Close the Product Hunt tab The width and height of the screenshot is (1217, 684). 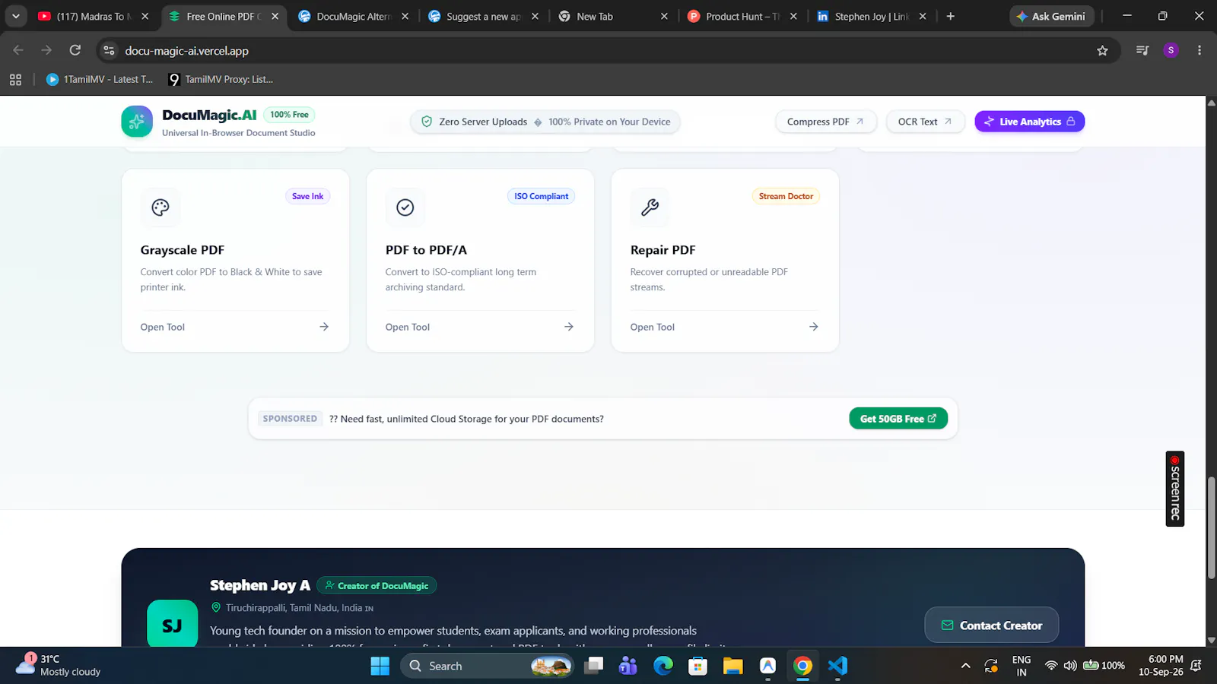[793, 16]
